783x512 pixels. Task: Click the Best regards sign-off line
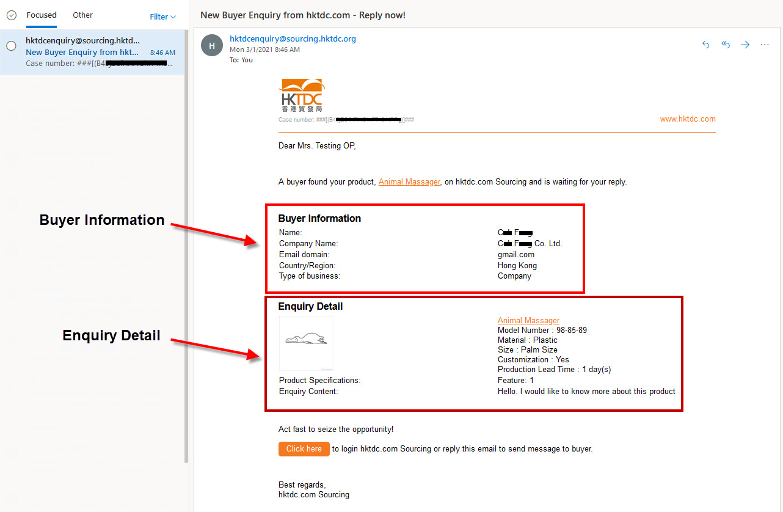[302, 485]
